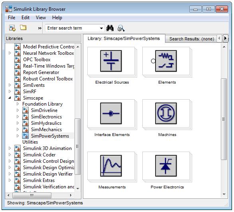Image resolution: width=234 pixels, height=212 pixels.
Task: Select Simulink Control Design entry
Action: click(49, 161)
